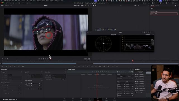Open the Vectorscope type dropdown
The image size is (179, 101).
tap(114, 34)
